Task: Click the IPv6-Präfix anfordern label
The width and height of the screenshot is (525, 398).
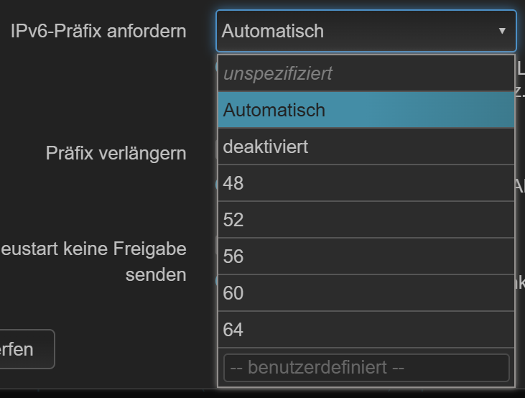Action: (98, 31)
